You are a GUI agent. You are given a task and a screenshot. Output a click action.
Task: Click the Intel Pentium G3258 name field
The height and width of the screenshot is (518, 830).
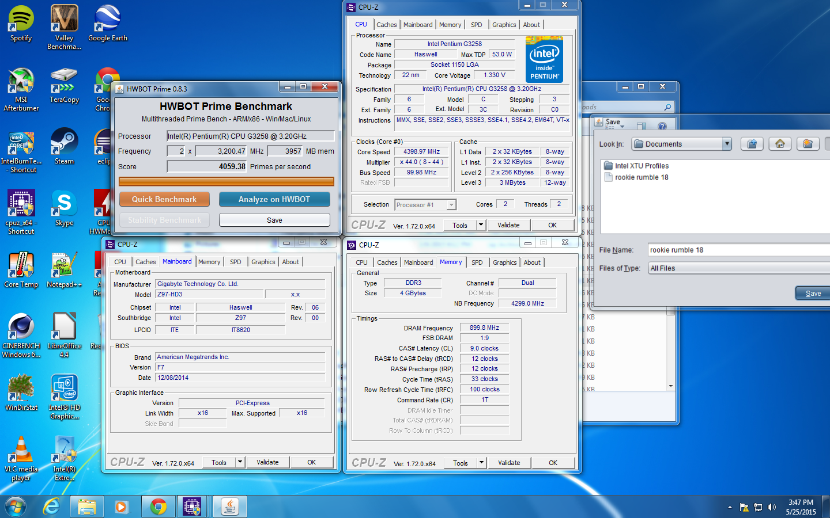pos(454,44)
